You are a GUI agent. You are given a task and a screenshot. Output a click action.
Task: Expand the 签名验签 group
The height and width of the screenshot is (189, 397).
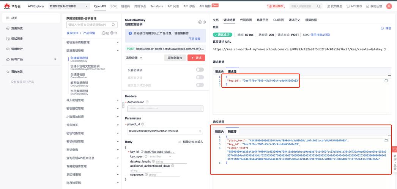click(118, 125)
